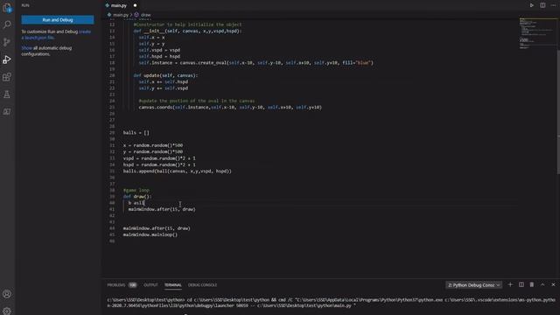Image resolution: width=560 pixels, height=315 pixels.
Task: Open the Remote Explorer icon in activity bar
Action: pos(7,112)
